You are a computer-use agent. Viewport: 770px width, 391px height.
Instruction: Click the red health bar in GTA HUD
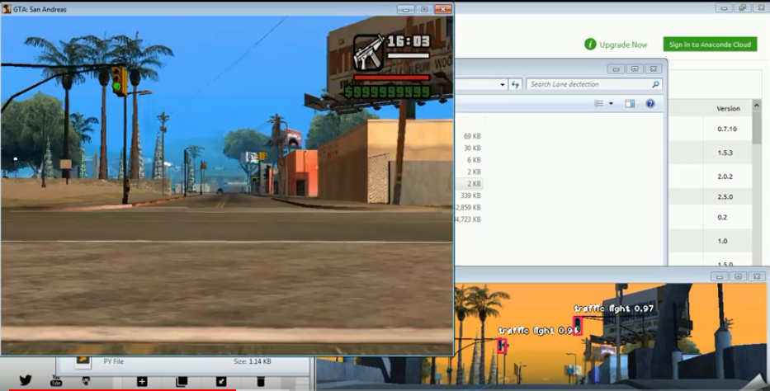click(x=391, y=77)
